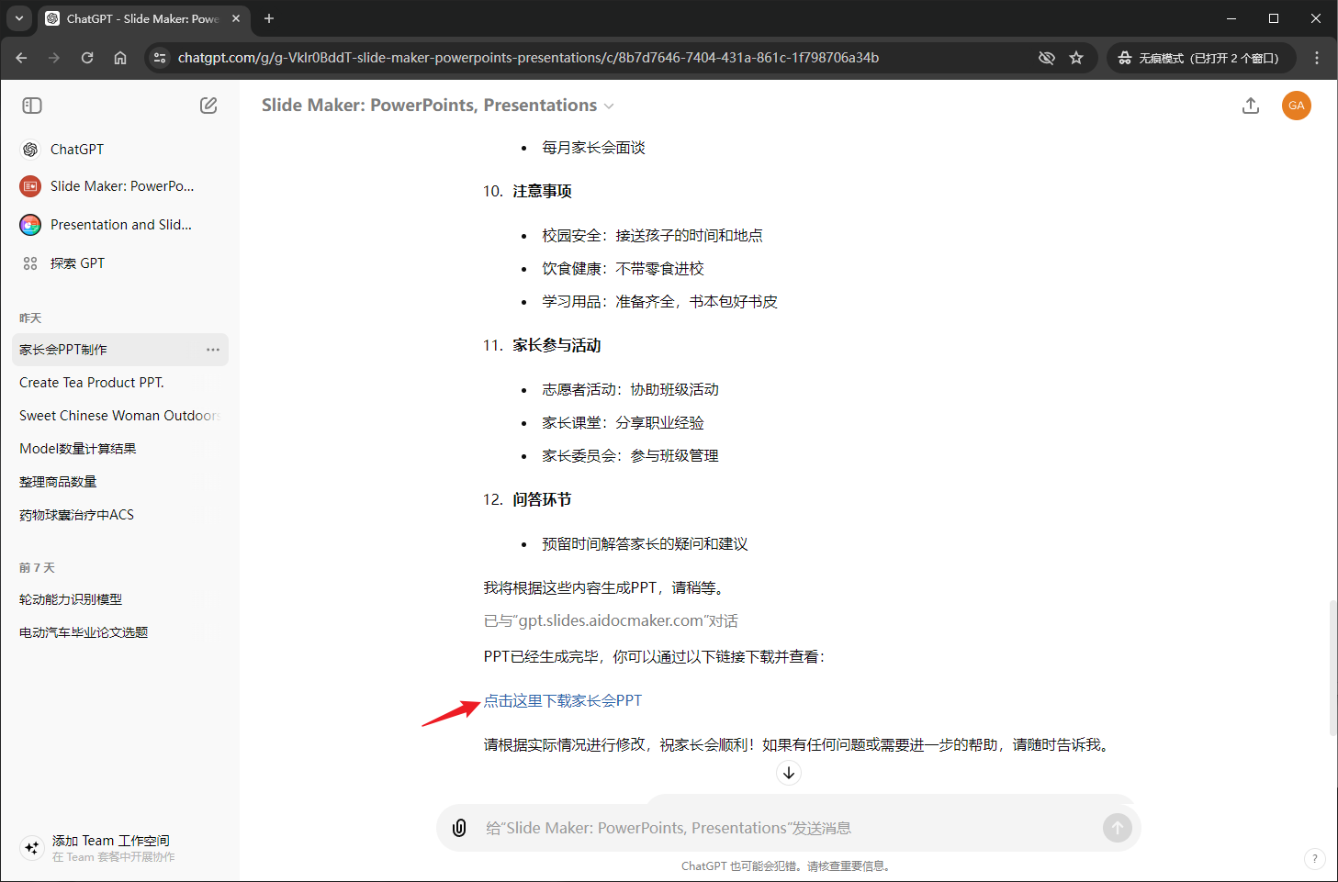Expand the Slide Maker title dropdown
Viewport: 1338px width, 882px height.
609,106
